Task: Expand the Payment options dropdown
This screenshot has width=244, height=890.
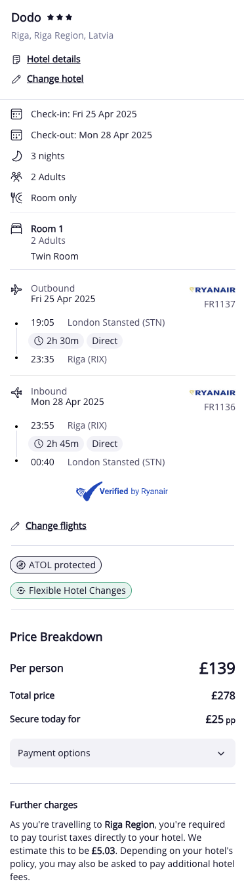Action: click(122, 753)
